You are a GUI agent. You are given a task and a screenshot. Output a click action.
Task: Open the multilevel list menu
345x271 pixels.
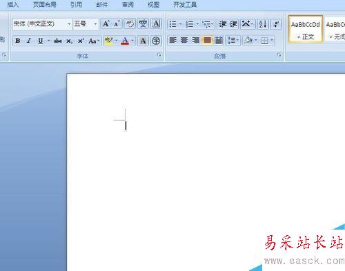[x=208, y=24]
